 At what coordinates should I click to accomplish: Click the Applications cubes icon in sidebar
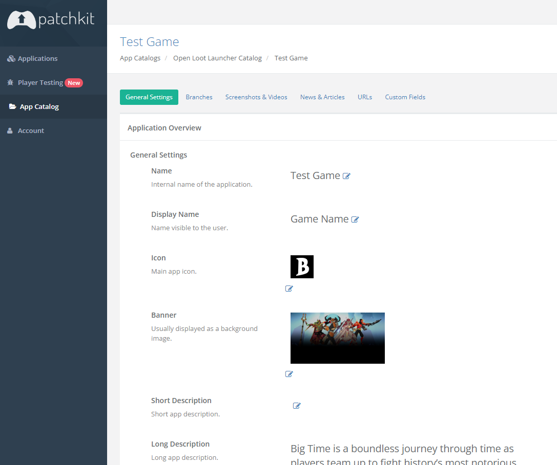(x=11, y=59)
